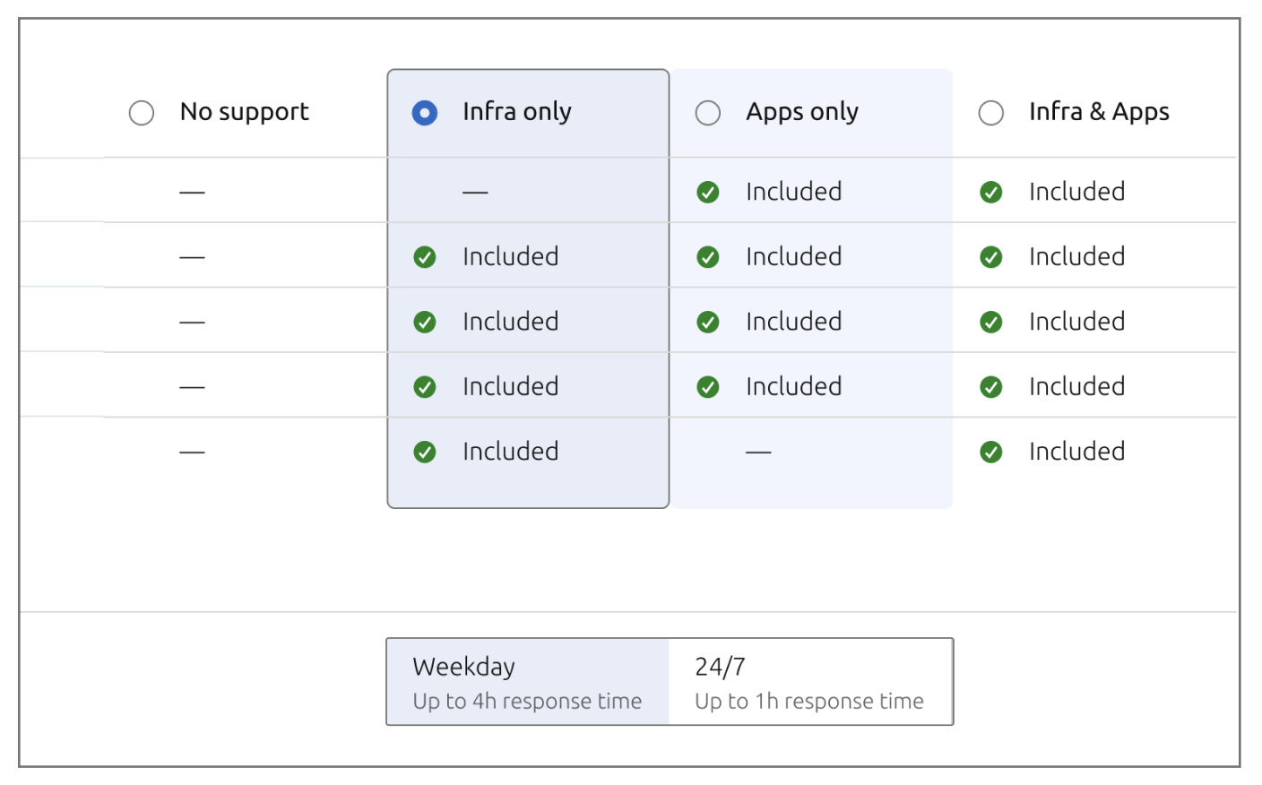
Task: Click last-row green check under Infra & Apps
Action: [991, 452]
